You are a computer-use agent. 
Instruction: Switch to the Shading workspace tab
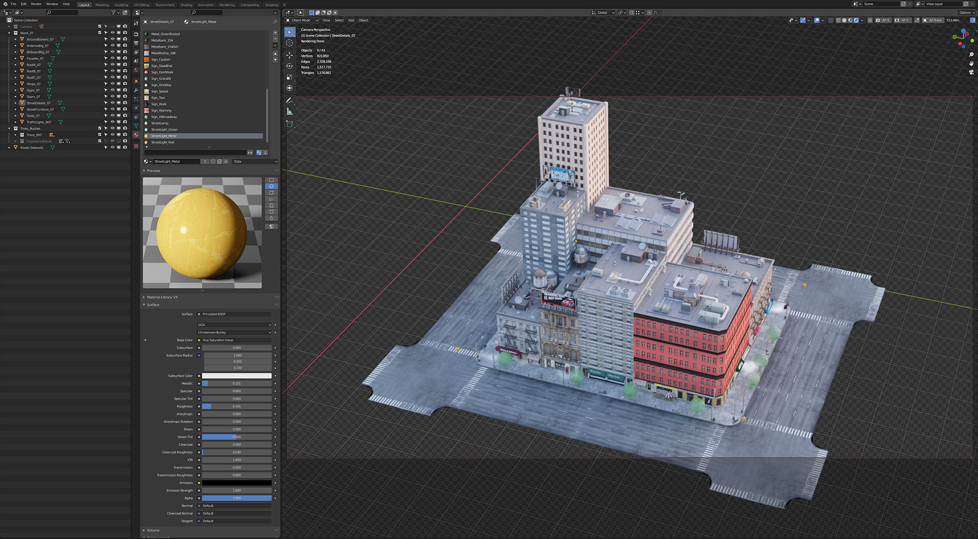(186, 5)
